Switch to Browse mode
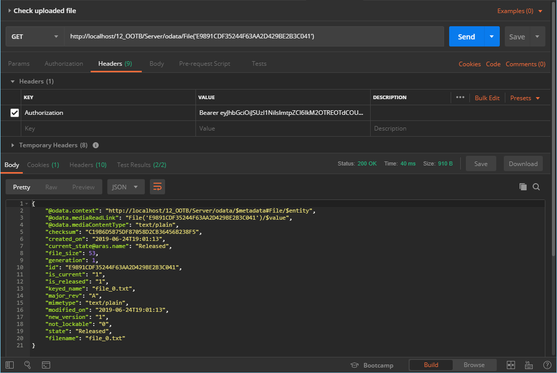The height and width of the screenshot is (373, 557). [474, 365]
